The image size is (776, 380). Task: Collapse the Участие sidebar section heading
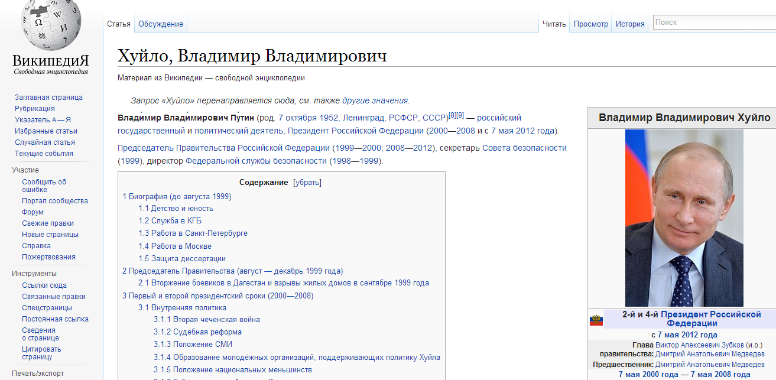click(25, 170)
